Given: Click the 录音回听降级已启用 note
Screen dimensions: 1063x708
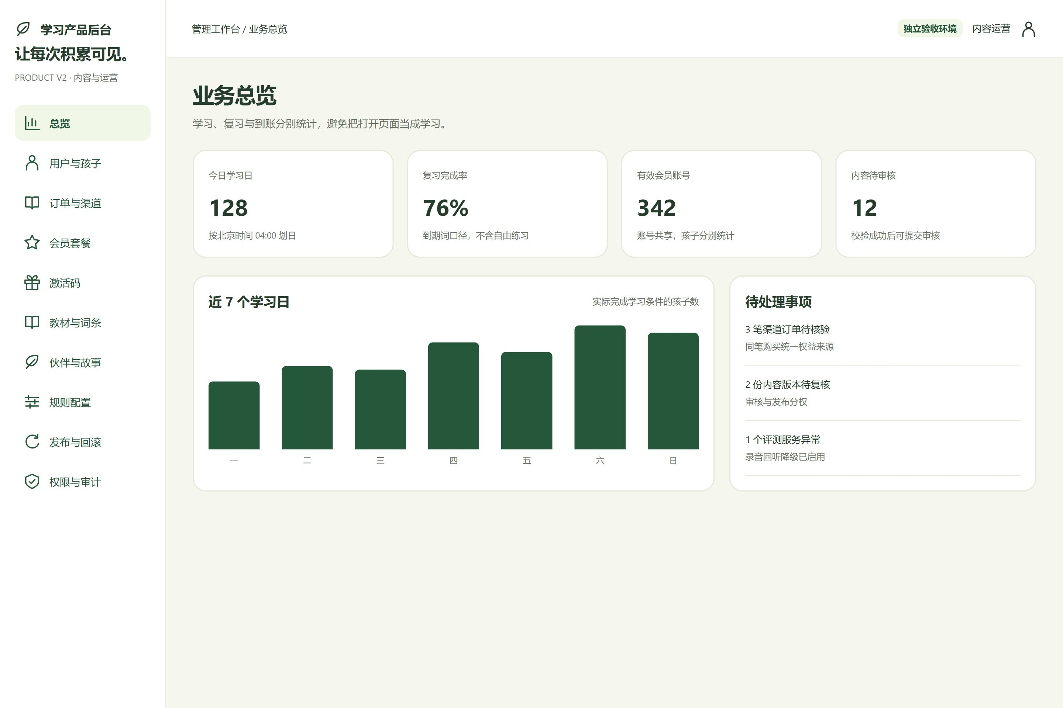Looking at the screenshot, I should pyautogui.click(x=785, y=457).
